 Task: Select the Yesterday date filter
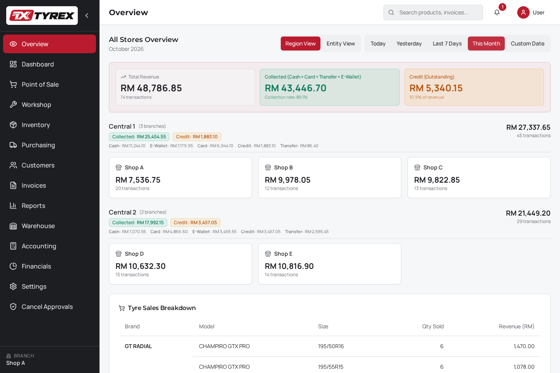[x=409, y=44]
